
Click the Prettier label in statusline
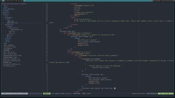coord(77,93)
